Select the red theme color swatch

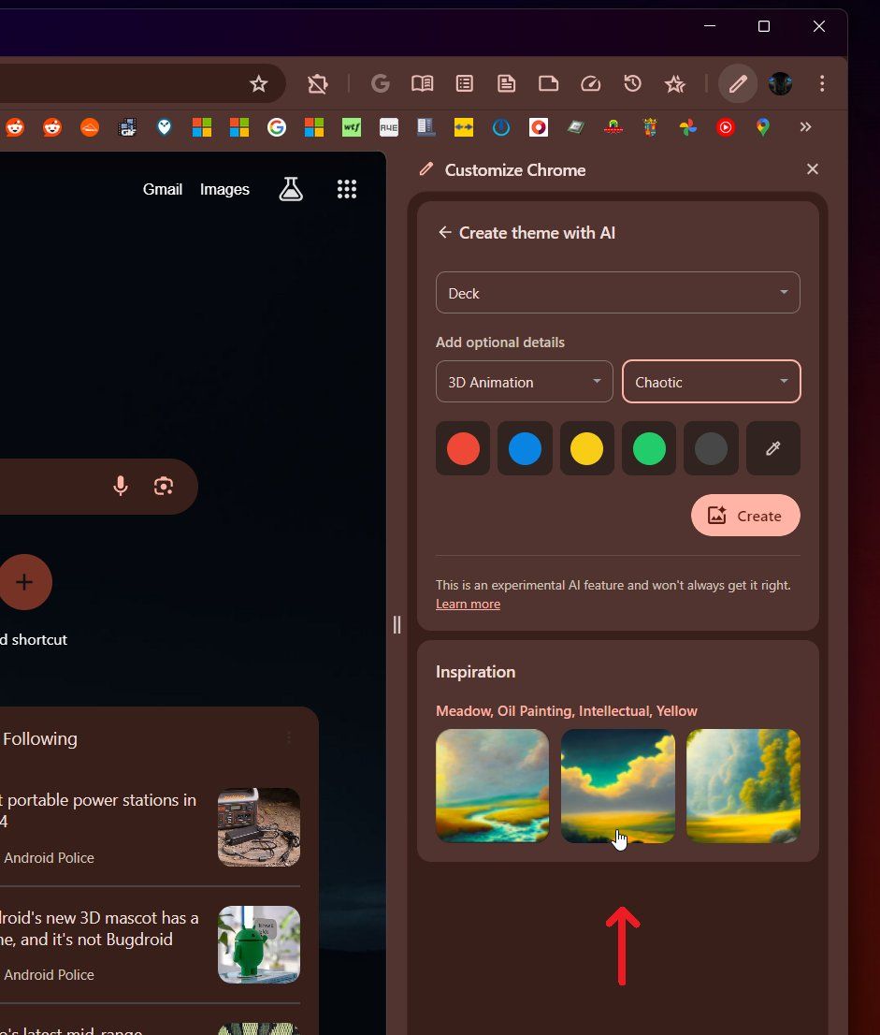pyautogui.click(x=462, y=448)
